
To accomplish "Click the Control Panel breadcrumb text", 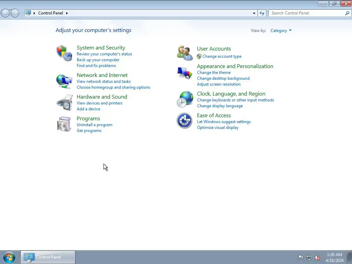I will (x=51, y=13).
